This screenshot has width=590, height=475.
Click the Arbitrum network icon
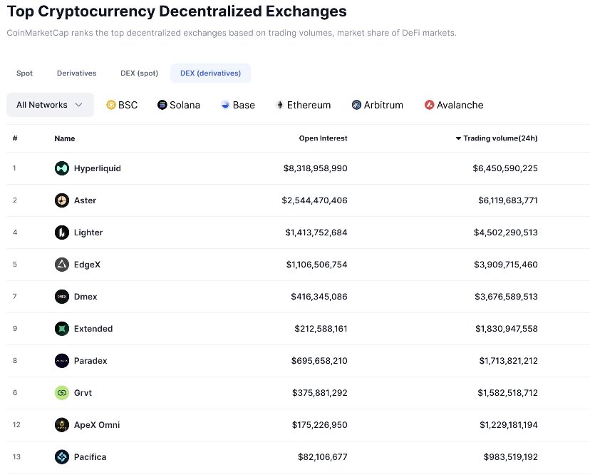point(356,105)
